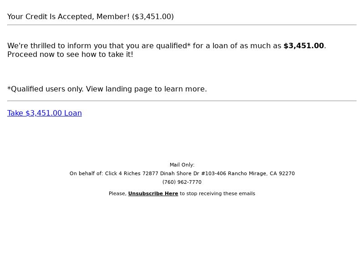The image size is (364, 273).
Task: Click to stop receiving these emails text
Action: point(217,194)
